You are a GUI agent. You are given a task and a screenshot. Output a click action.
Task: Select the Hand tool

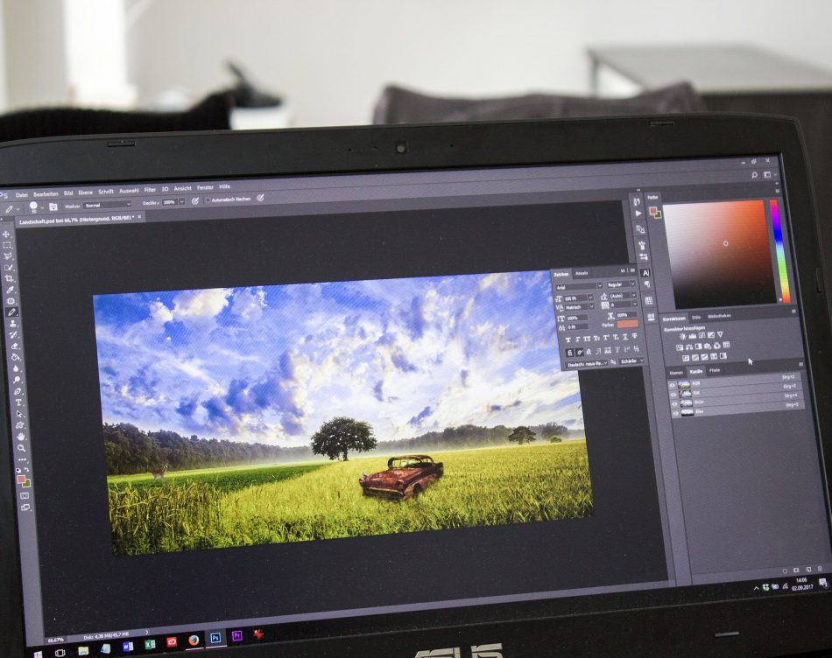point(21,437)
